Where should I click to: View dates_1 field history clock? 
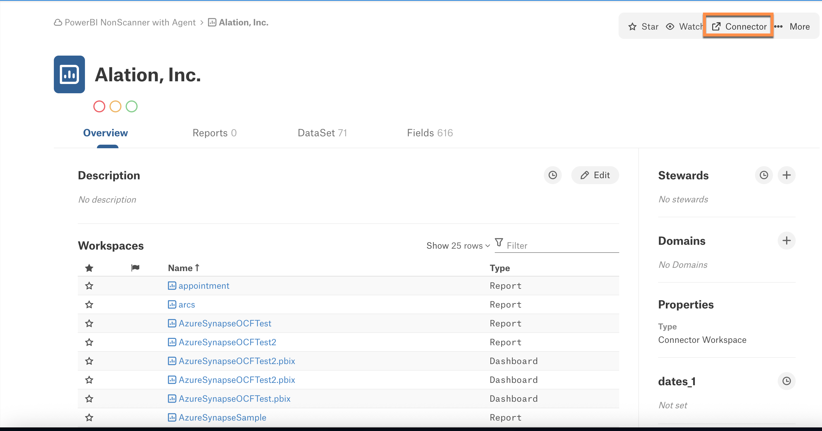point(787,381)
